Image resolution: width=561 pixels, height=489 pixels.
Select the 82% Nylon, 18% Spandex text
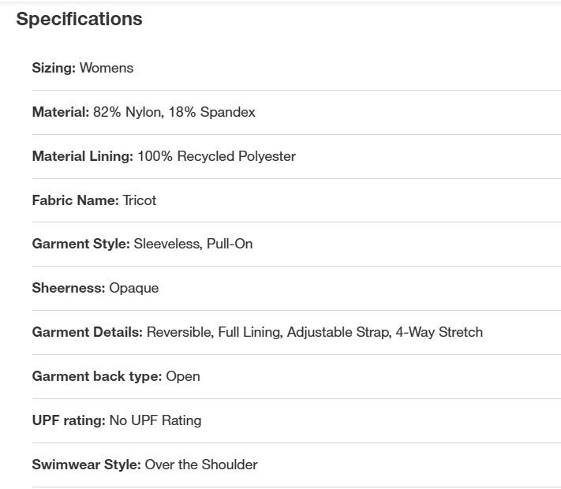pos(174,112)
